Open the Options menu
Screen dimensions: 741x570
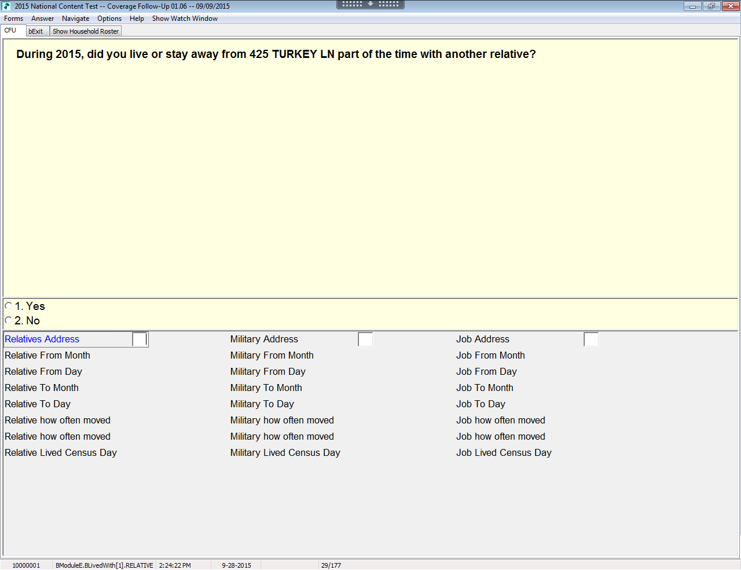pyautogui.click(x=109, y=19)
